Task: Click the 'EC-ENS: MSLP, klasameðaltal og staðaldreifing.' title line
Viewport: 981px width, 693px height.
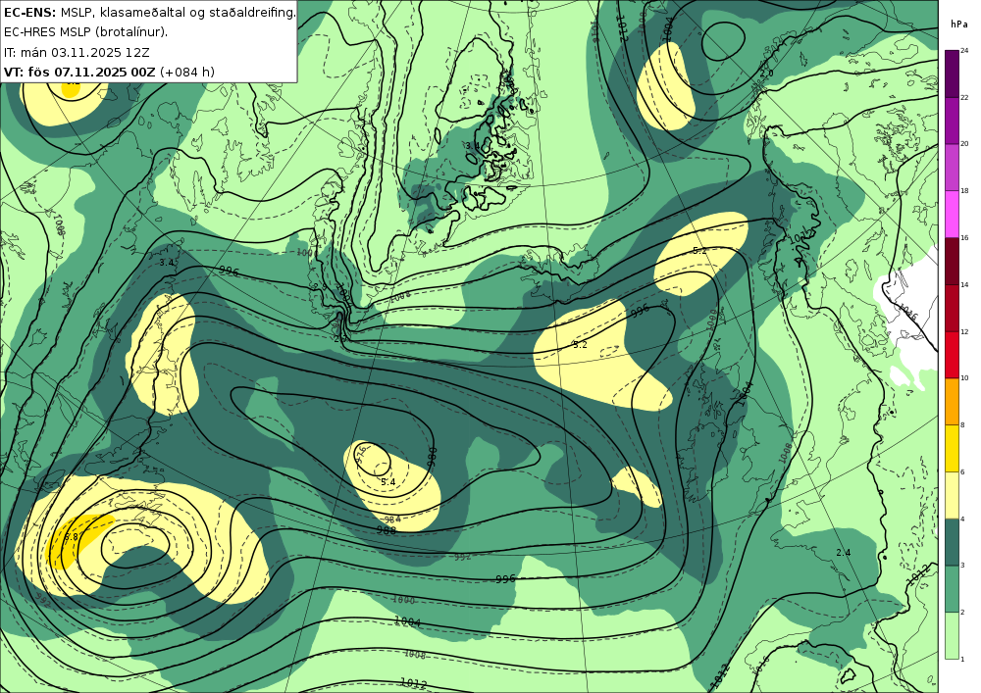Action: pos(149,12)
